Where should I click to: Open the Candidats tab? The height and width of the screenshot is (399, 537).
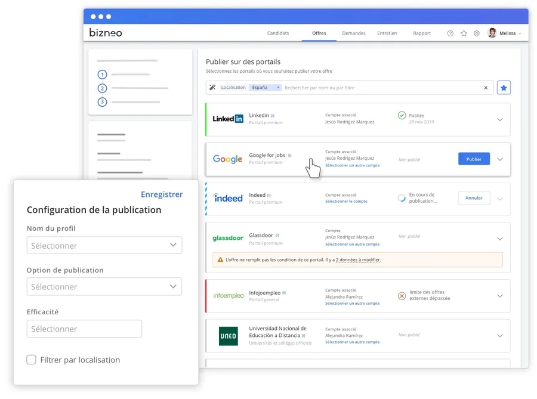coord(277,33)
